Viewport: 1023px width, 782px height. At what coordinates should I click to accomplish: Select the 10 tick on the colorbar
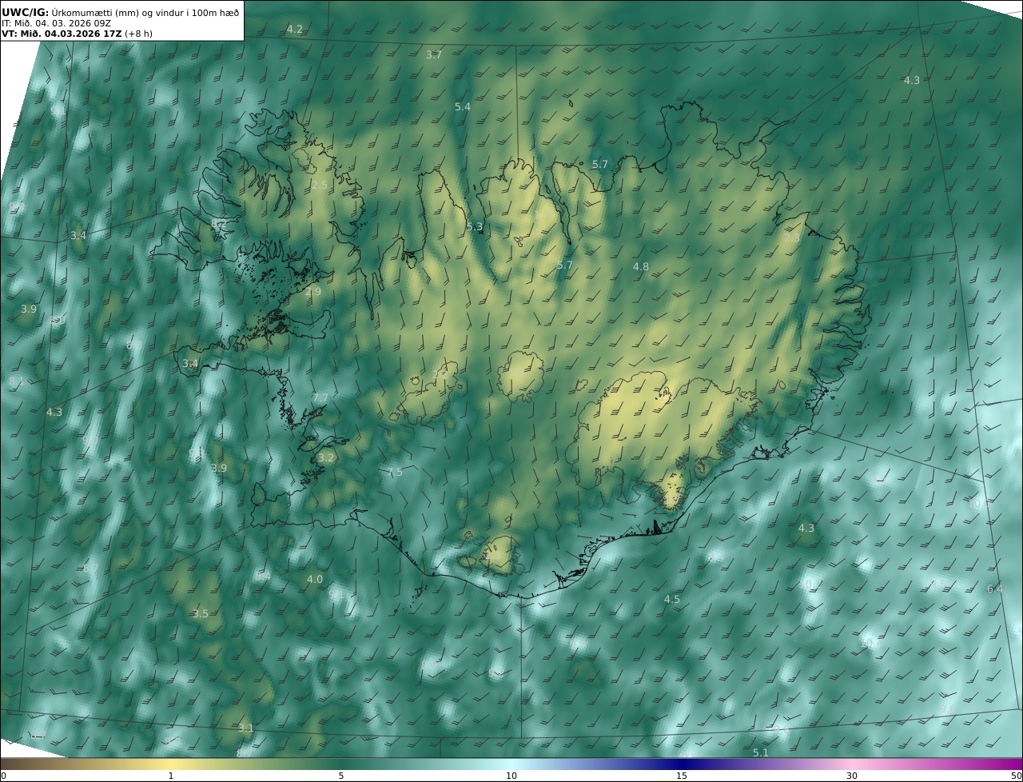pos(511,776)
